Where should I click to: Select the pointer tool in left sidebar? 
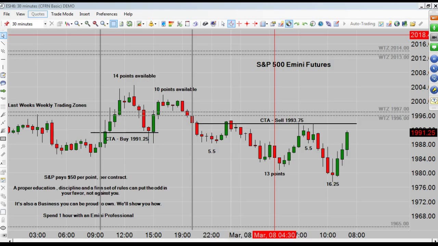[3, 36]
